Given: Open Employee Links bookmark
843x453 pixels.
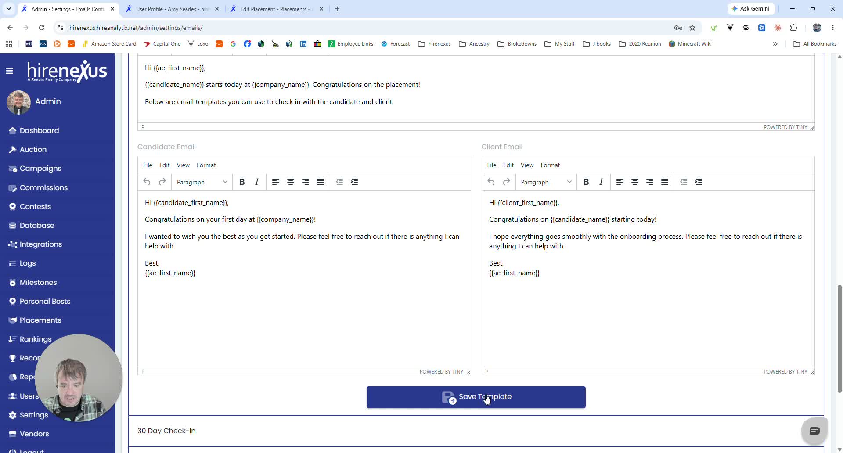Looking at the screenshot, I should 351,44.
